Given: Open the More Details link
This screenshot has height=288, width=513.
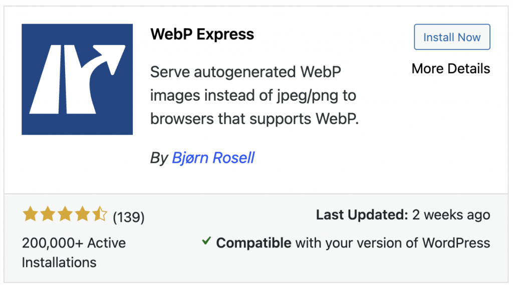Looking at the screenshot, I should click(x=451, y=69).
